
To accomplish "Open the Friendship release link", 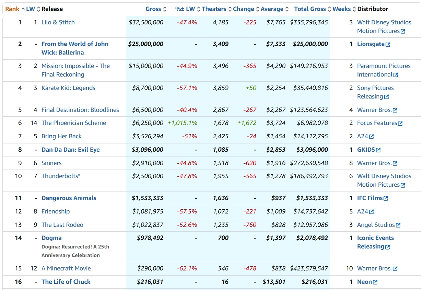I will (56, 211).
